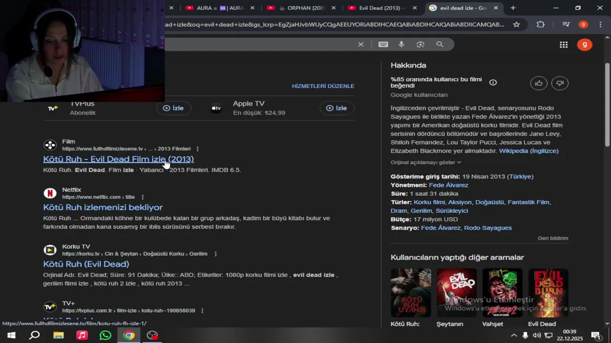Screen dimensions: 611x343
Task: Click İzle button for Apple TV
Action: [337, 108]
